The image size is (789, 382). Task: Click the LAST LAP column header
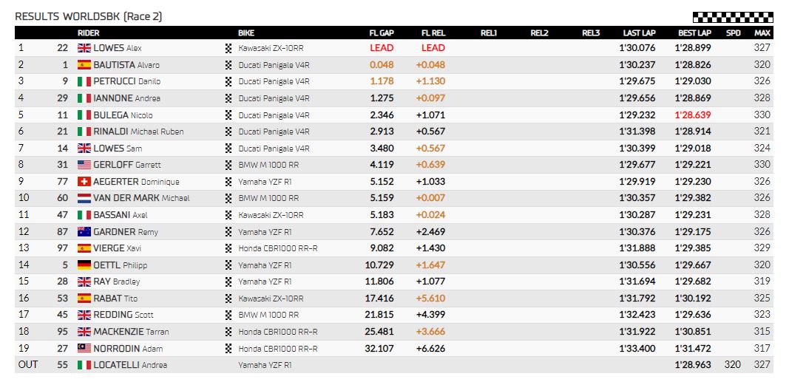pos(639,33)
